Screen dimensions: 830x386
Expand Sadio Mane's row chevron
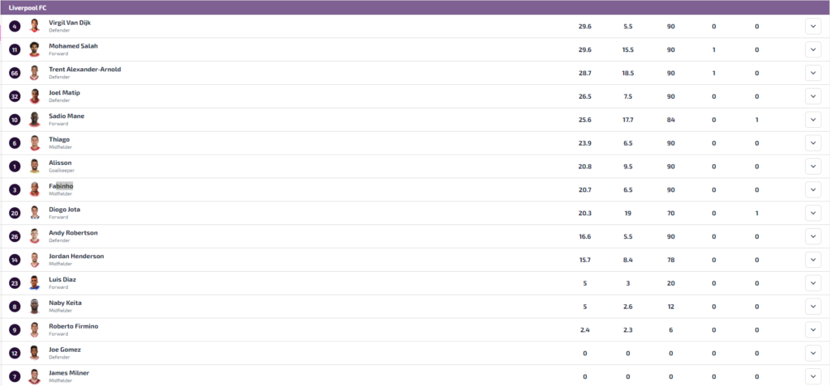812,120
